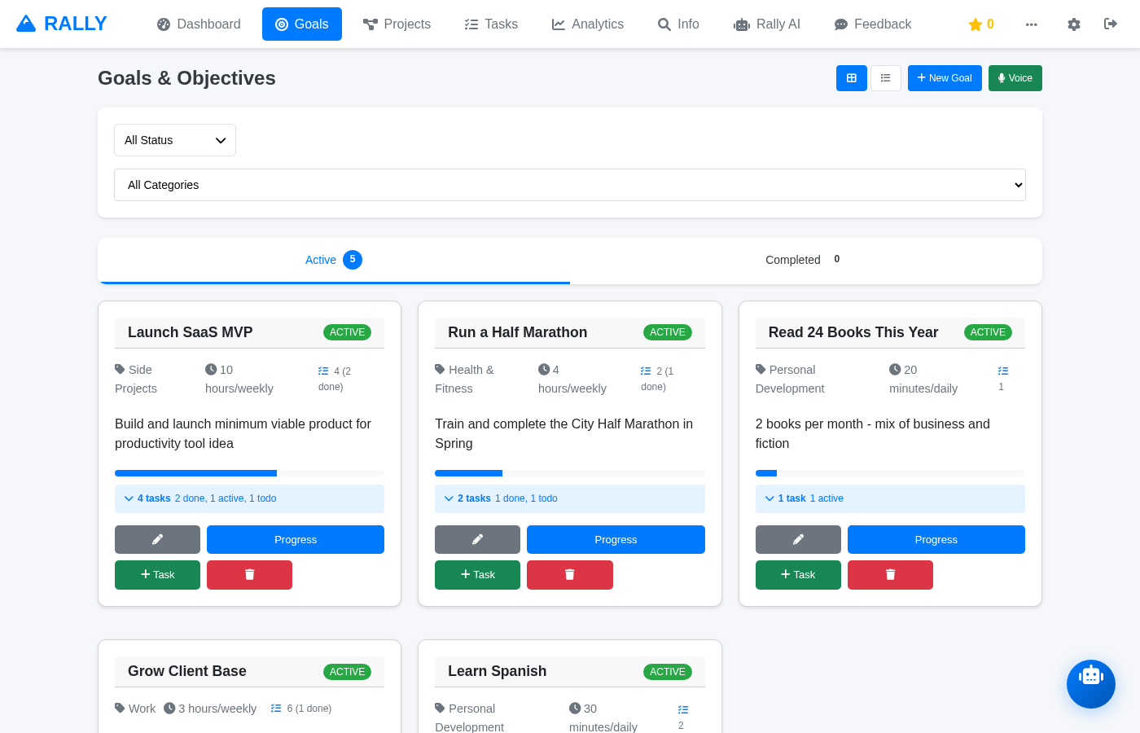Image resolution: width=1140 pixels, height=733 pixels.
Task: Open the All Status dropdown
Action: [x=175, y=140]
